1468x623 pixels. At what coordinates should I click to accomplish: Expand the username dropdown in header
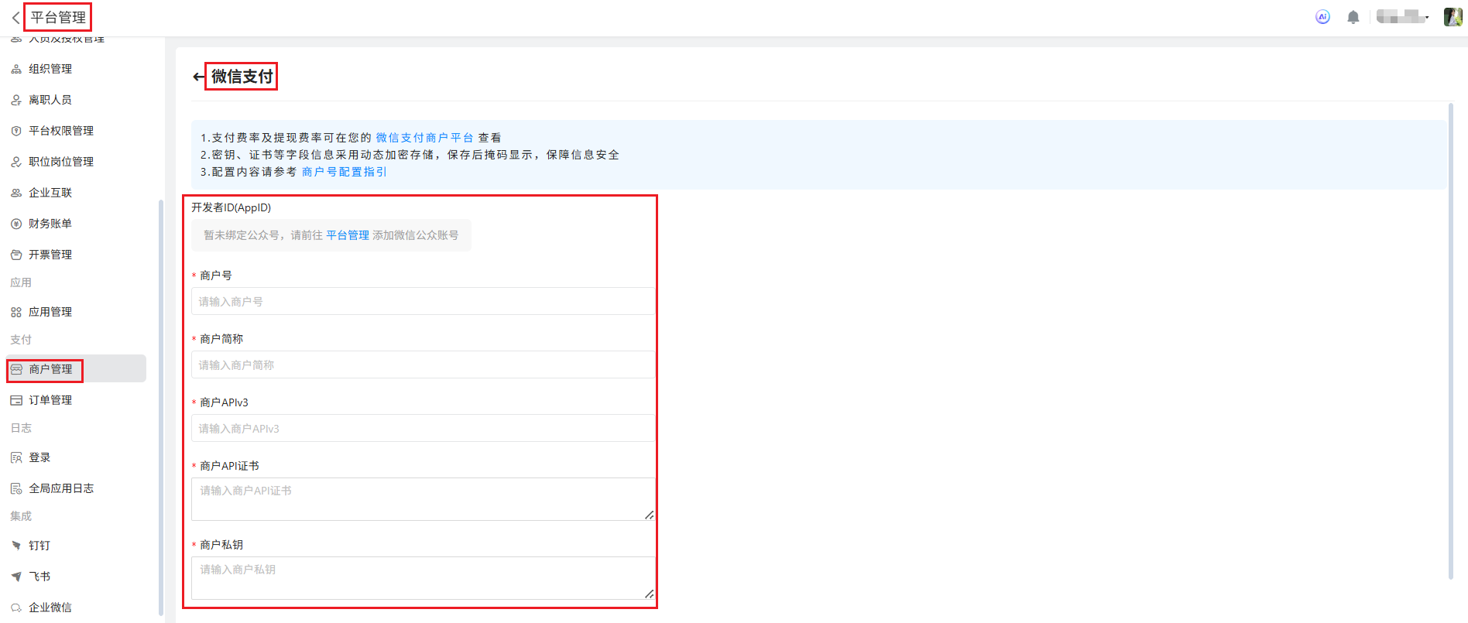[1403, 17]
